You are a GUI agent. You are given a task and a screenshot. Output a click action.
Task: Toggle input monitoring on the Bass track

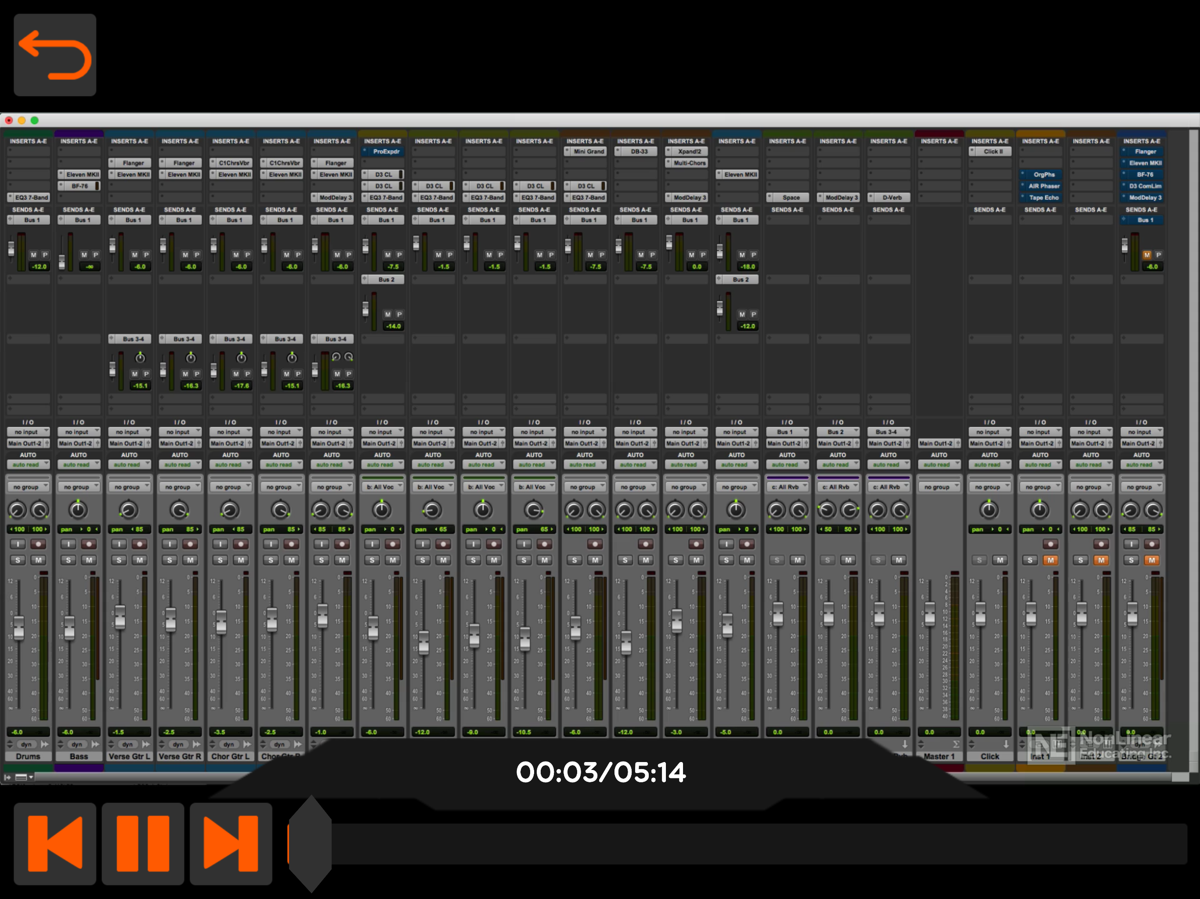pos(69,544)
